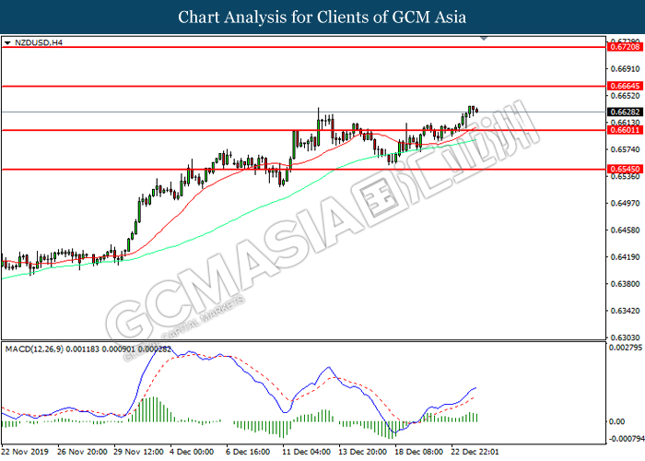Click the 29 Nov 12:00 time label
This screenshot has width=645, height=461.
(x=138, y=452)
